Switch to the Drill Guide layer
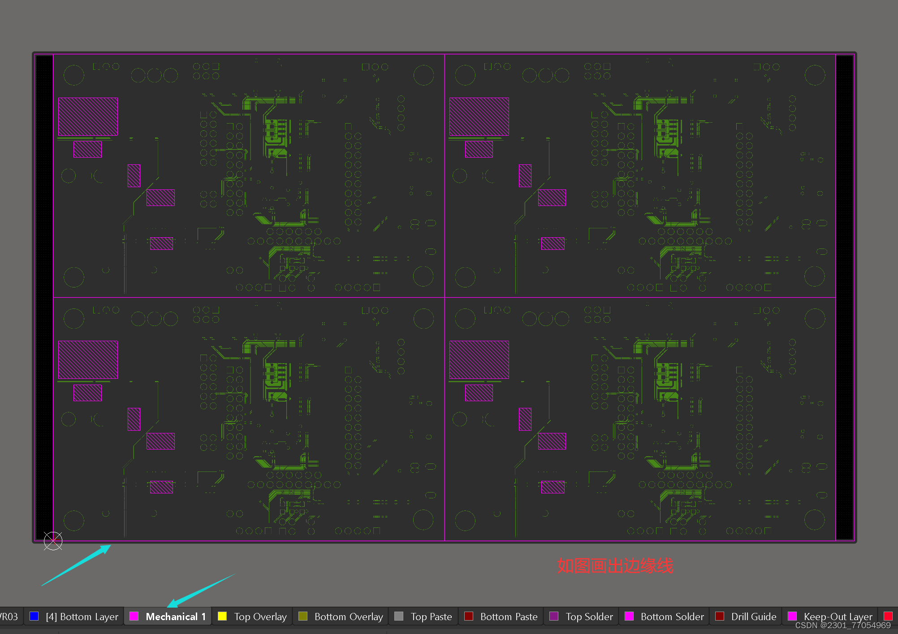The image size is (898, 634). point(753,617)
